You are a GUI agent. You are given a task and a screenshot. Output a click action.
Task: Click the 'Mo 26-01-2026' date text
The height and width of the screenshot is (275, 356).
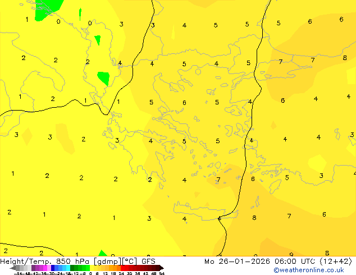(237, 262)
